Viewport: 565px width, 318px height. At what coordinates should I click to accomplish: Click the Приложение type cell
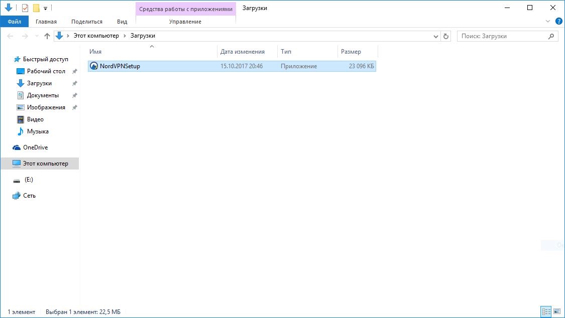(x=299, y=66)
